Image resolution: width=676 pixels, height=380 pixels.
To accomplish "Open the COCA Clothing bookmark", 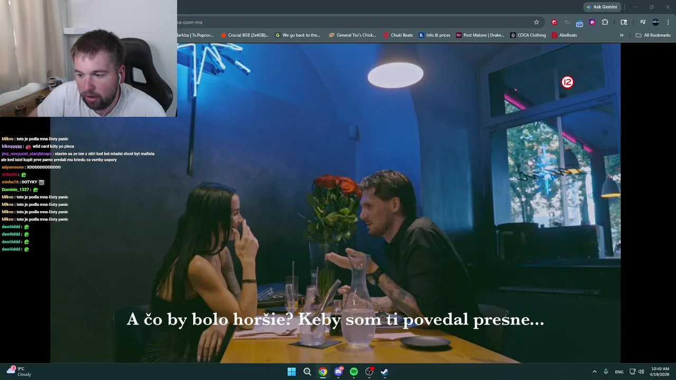I will (x=528, y=35).
